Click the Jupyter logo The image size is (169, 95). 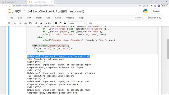coord(16,11)
